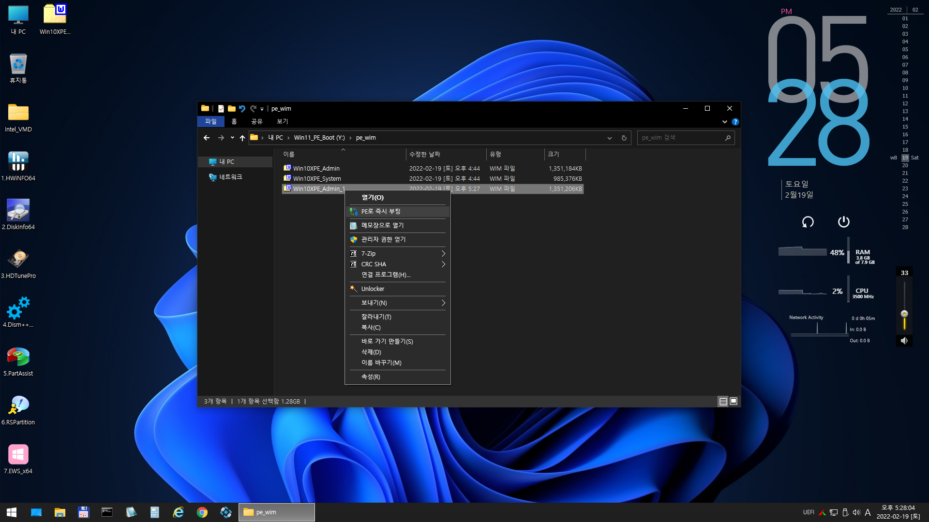Choose 관리자 권한 얻기 in context menu

pyautogui.click(x=397, y=240)
